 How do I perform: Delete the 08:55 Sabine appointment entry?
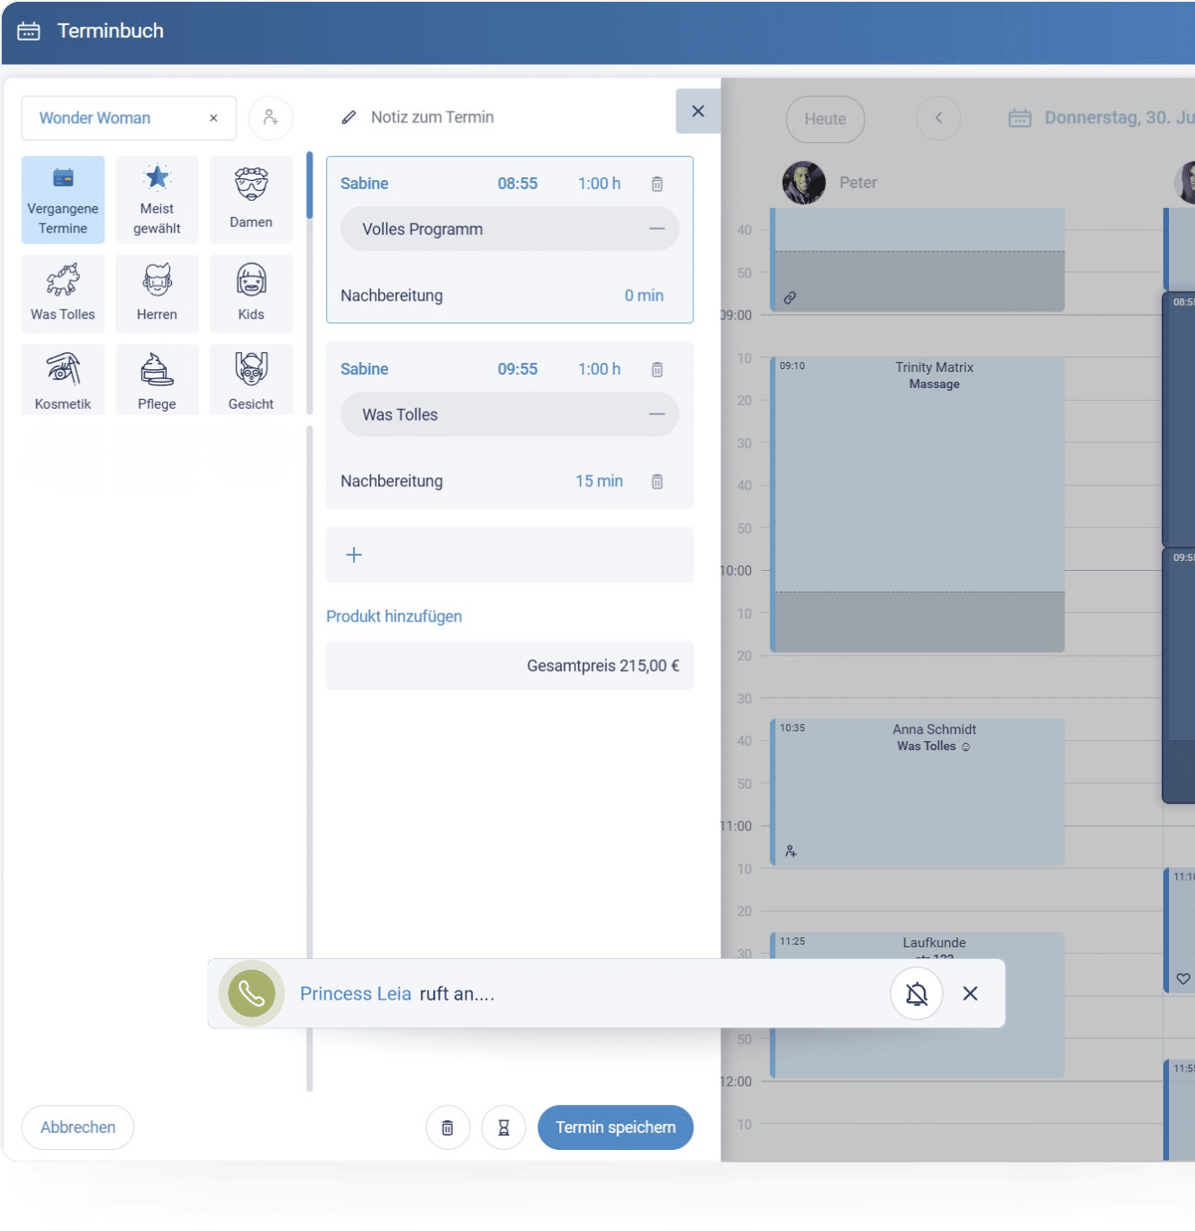tap(657, 184)
